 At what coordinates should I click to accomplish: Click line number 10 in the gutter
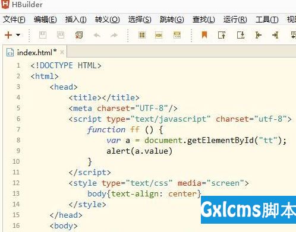pos(16,161)
